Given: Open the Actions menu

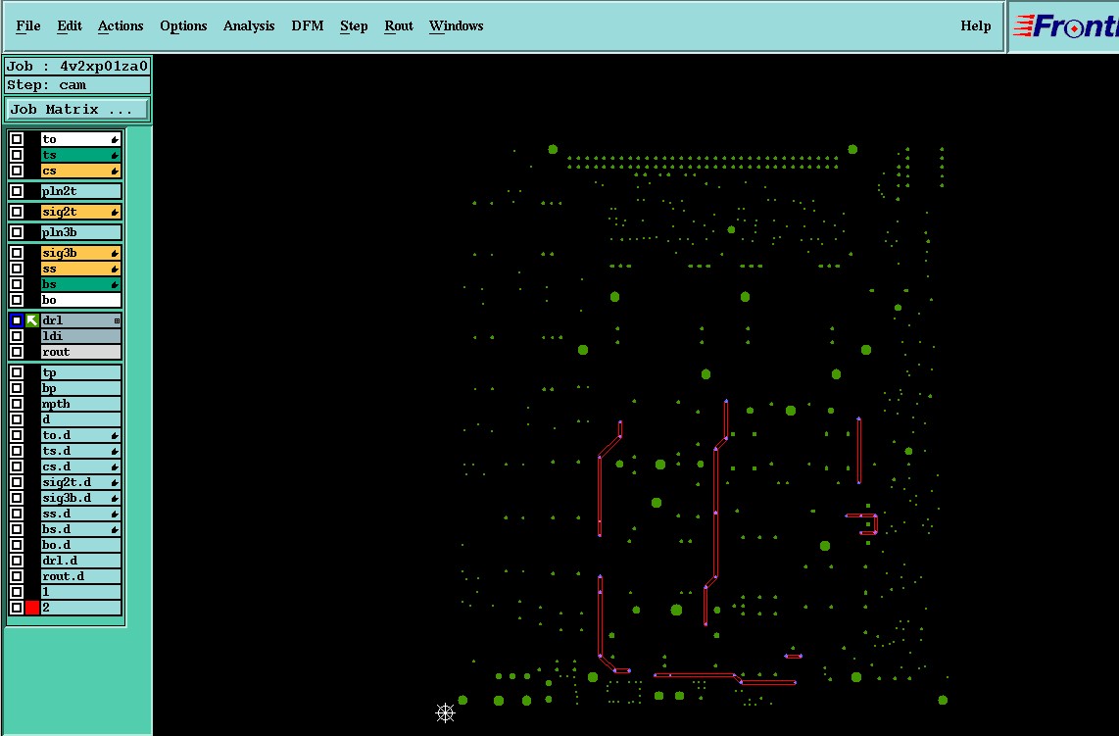Looking at the screenshot, I should tap(120, 25).
